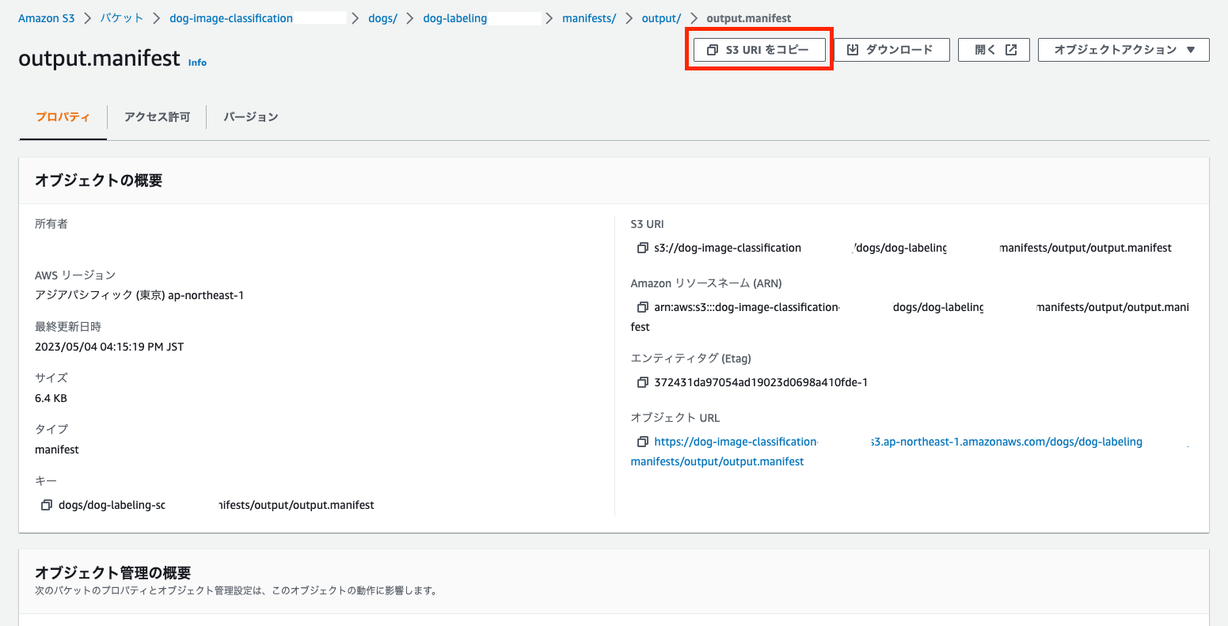Copy icon next to key value
The height and width of the screenshot is (626, 1228).
[x=47, y=505]
